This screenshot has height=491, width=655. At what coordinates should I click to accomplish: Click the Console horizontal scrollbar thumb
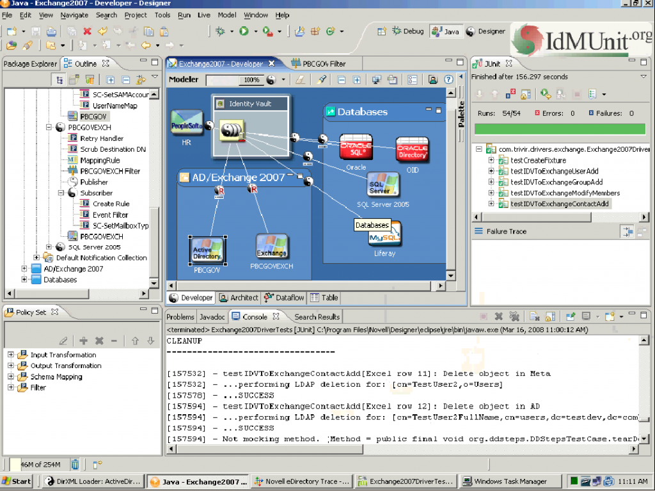270,449
